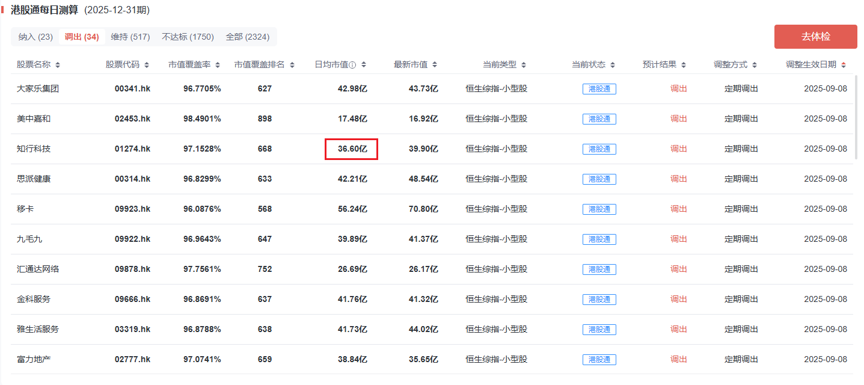This screenshot has height=385, width=864.
Task: Click 恒生综指-小型股 in 金科服务 row
Action: [496, 299]
